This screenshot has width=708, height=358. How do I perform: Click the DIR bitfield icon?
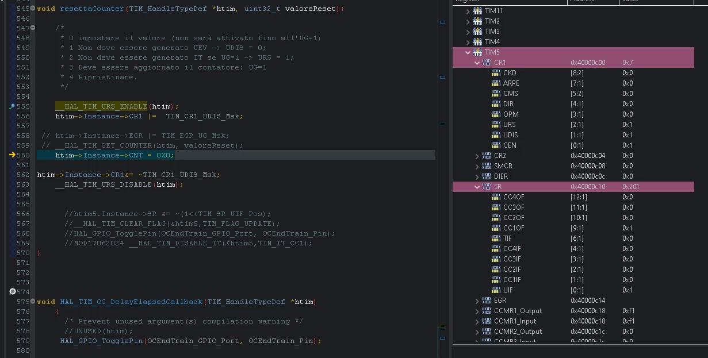coord(496,104)
